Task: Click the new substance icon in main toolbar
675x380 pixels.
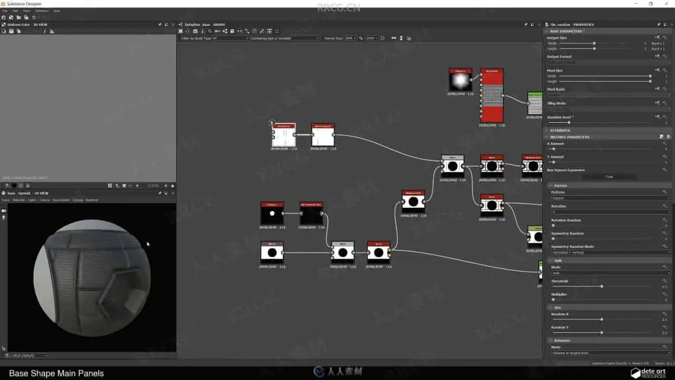Action: click(3, 17)
